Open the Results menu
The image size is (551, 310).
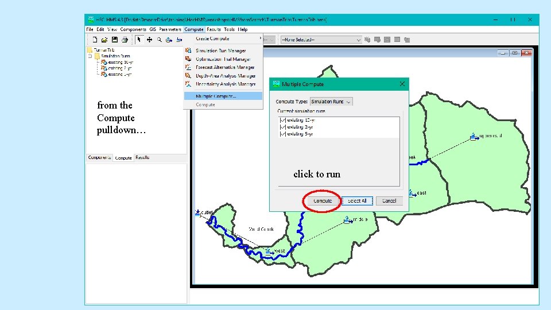tap(214, 29)
